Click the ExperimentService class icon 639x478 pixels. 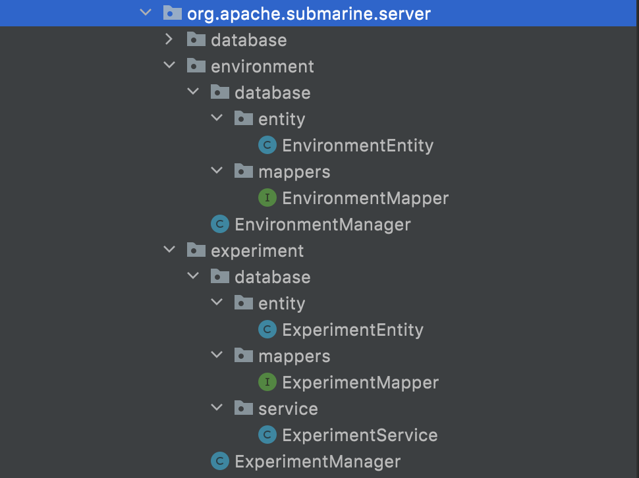click(267, 435)
